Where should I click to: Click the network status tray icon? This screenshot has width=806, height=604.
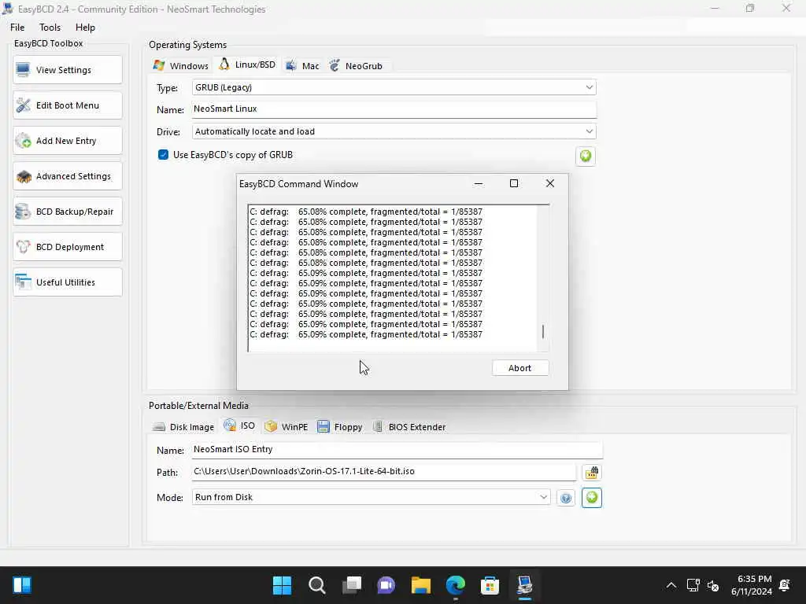693,585
